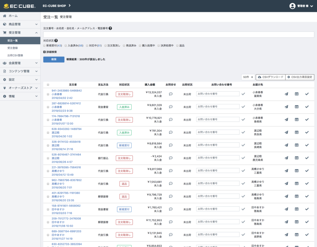Click send mail icon for order 962-7983796-8357852
The image size is (317, 247).
point(286,184)
